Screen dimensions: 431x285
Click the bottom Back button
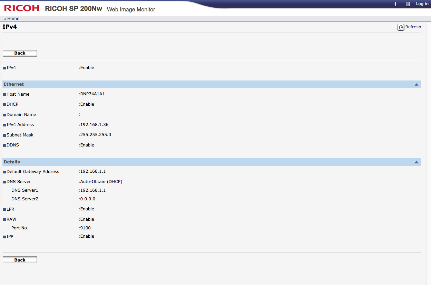click(20, 260)
